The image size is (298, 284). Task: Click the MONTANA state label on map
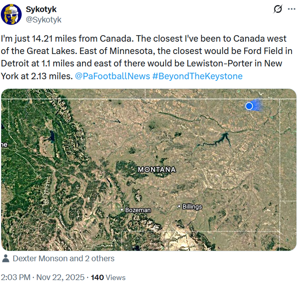coord(156,169)
